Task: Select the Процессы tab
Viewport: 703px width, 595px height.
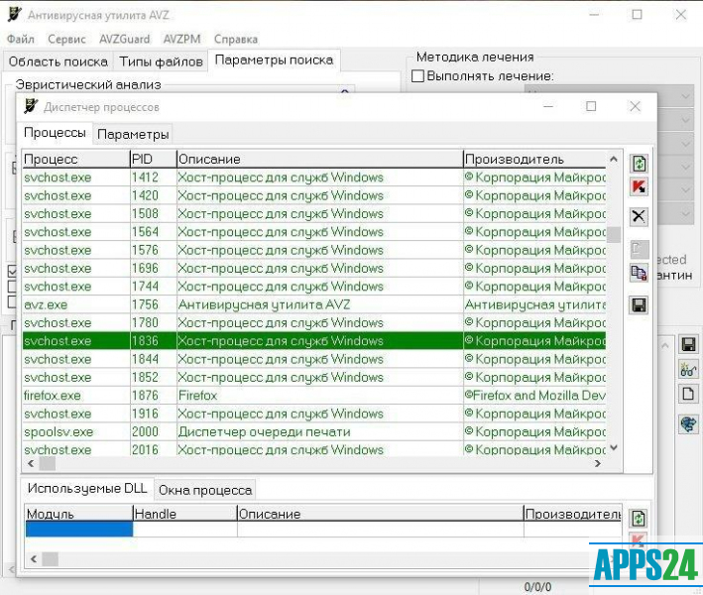Action: (x=55, y=133)
